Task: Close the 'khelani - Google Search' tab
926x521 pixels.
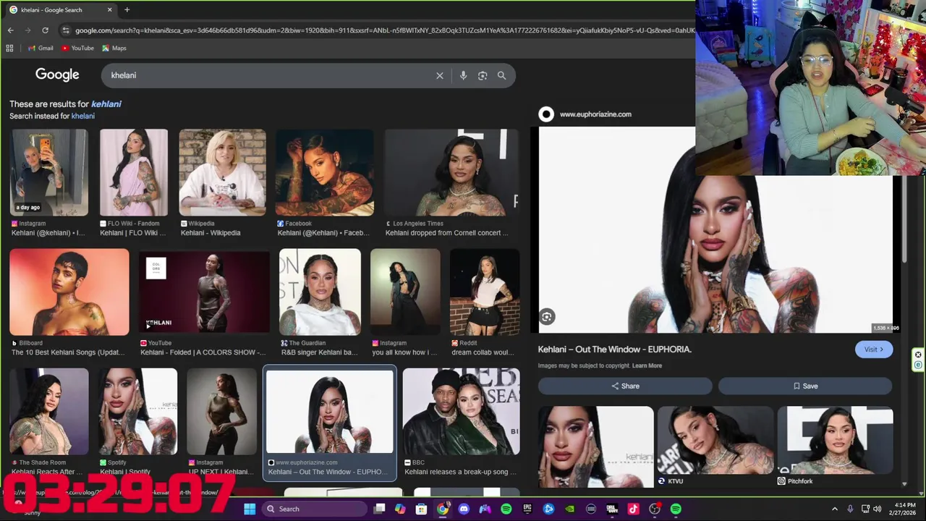Action: [x=110, y=10]
